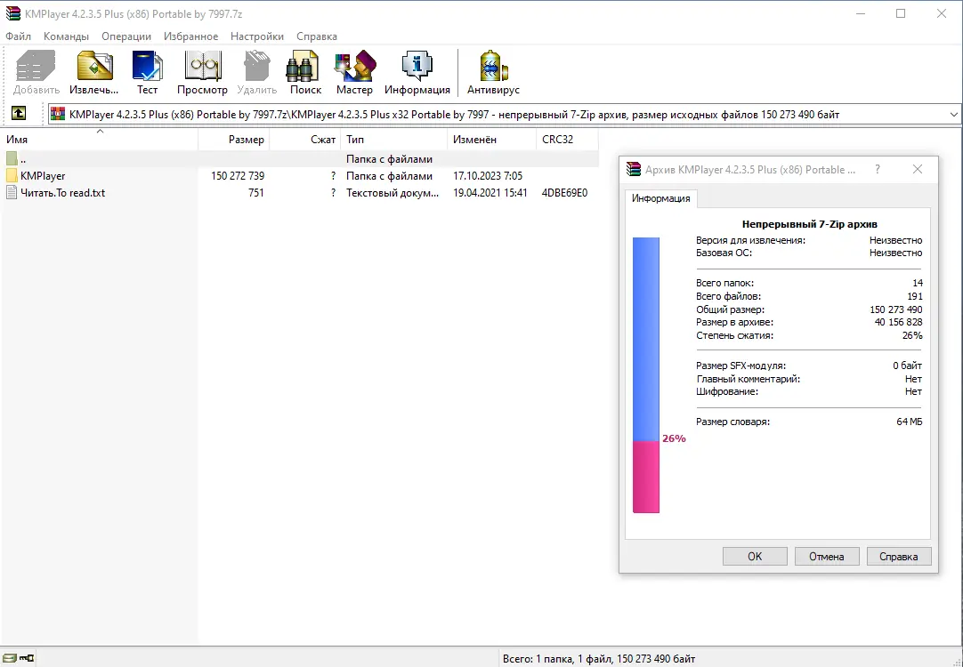The width and height of the screenshot is (963, 667).
Task: Click the CRC32 value 4DBE69E0
Action: click(x=564, y=193)
